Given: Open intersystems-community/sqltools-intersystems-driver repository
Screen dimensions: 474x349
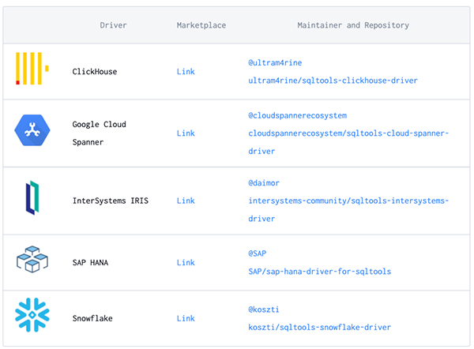Looking at the screenshot, I should coord(348,201).
